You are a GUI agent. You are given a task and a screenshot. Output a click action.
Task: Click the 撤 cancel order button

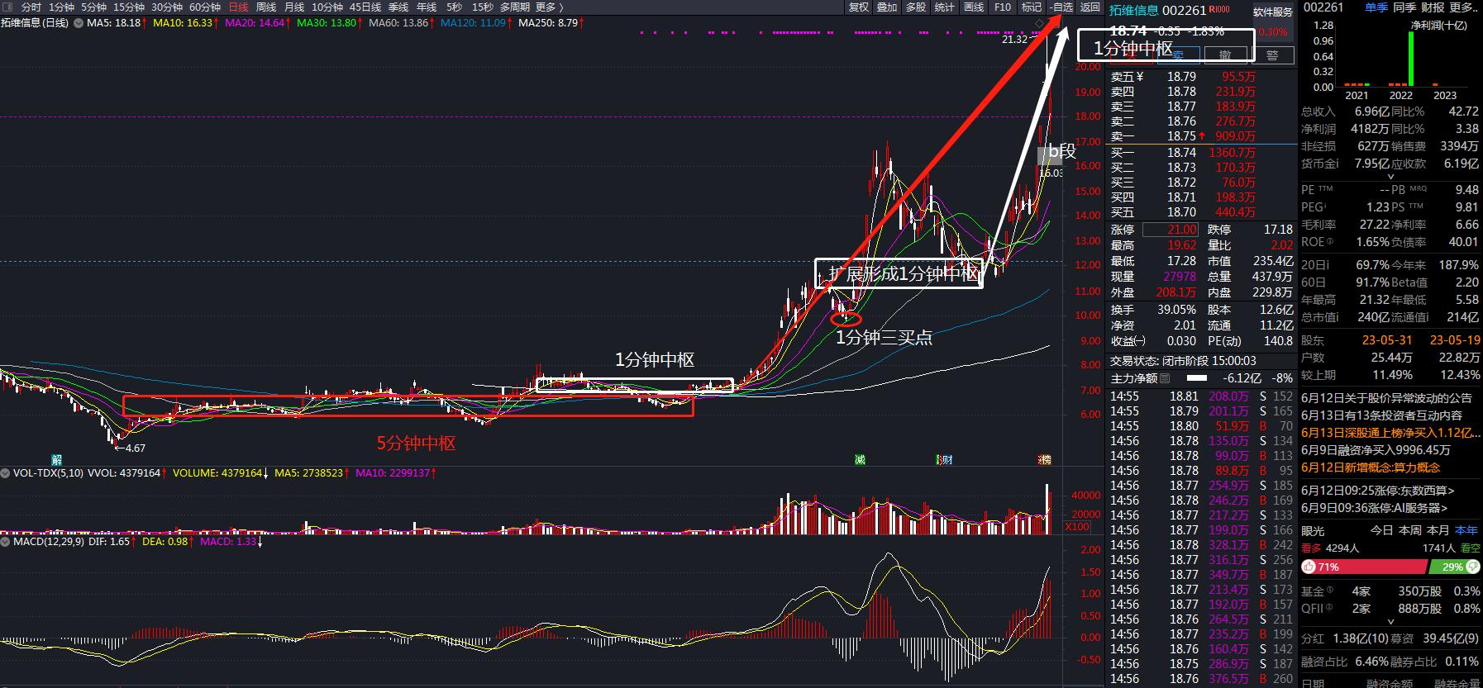[x=1225, y=55]
